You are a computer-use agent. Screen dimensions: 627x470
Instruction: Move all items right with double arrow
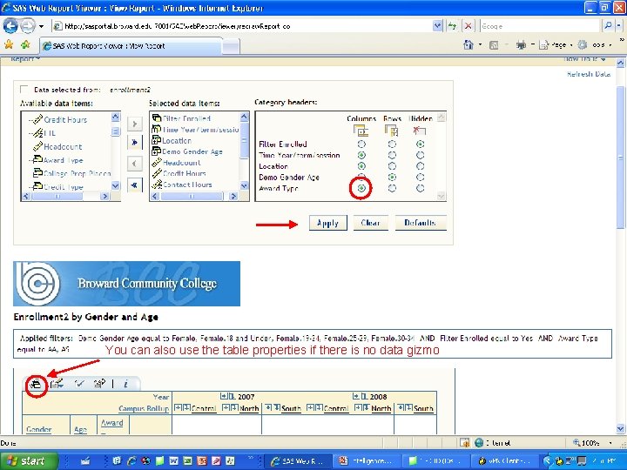(134, 142)
